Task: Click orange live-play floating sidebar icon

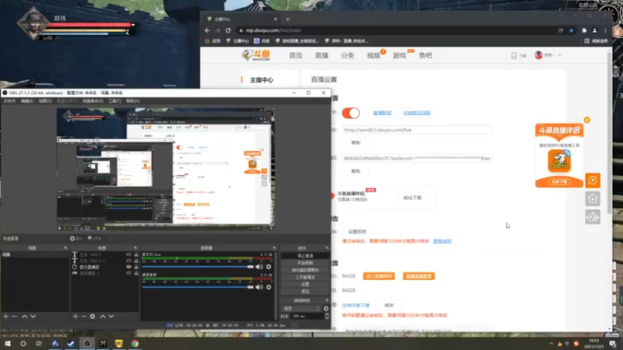Action: tap(593, 180)
